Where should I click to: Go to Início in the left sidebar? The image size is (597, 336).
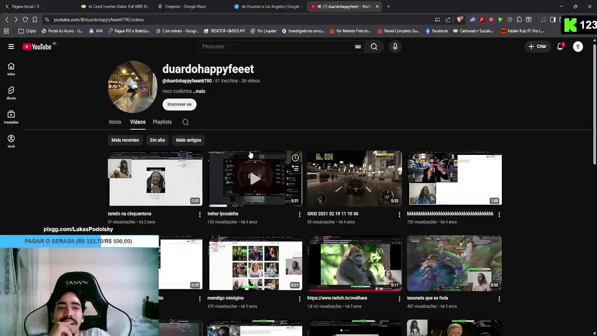click(11, 69)
